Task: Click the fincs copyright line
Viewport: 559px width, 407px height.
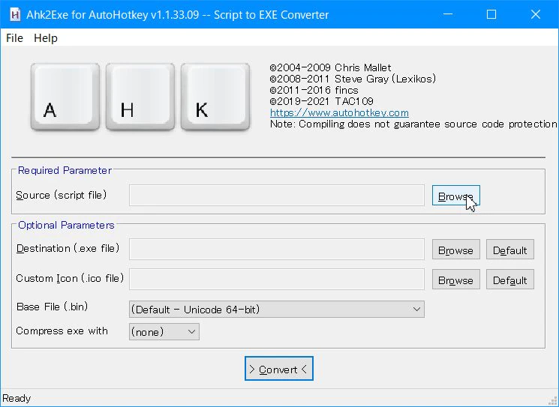Action: [x=314, y=90]
